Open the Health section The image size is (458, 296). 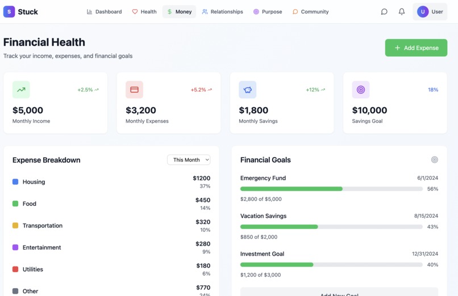pos(144,12)
